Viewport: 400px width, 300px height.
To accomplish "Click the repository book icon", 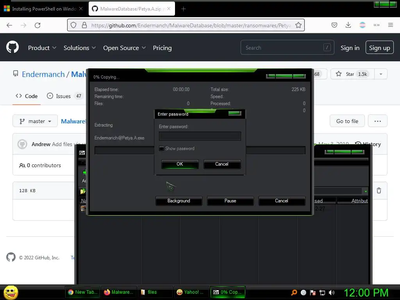I will coord(16,74).
